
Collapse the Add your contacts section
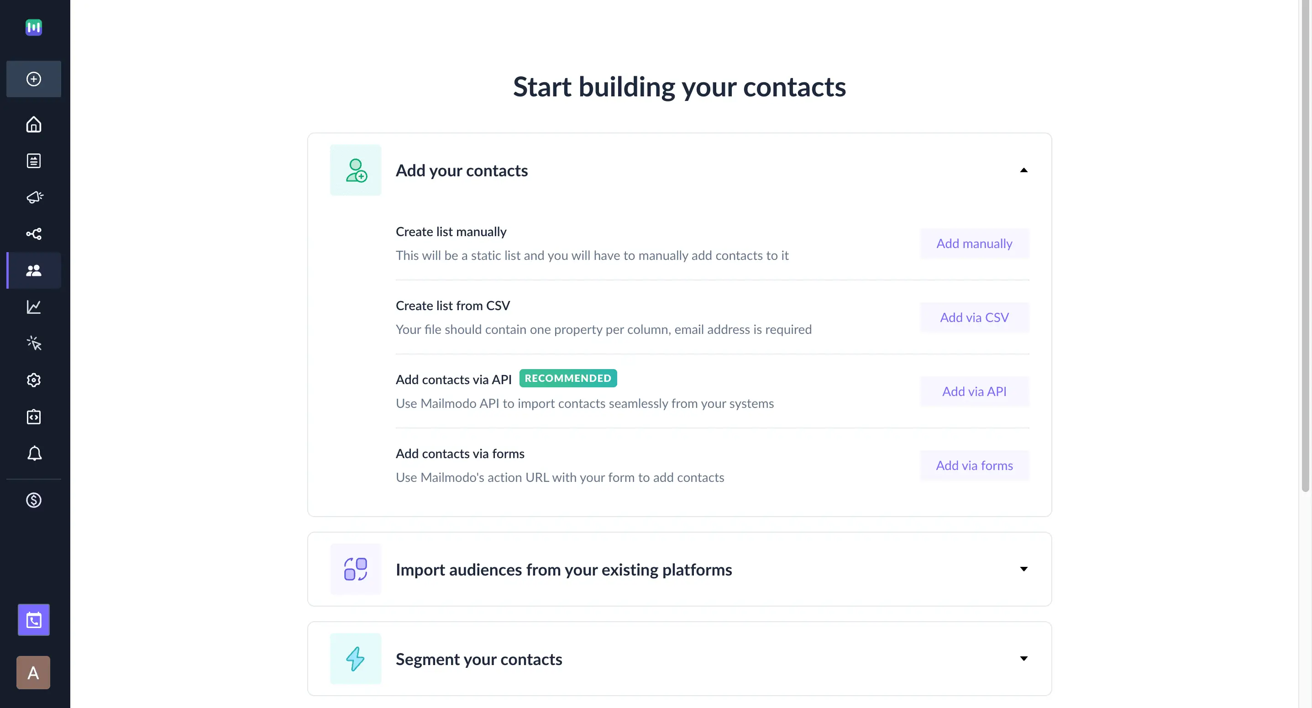click(1024, 170)
